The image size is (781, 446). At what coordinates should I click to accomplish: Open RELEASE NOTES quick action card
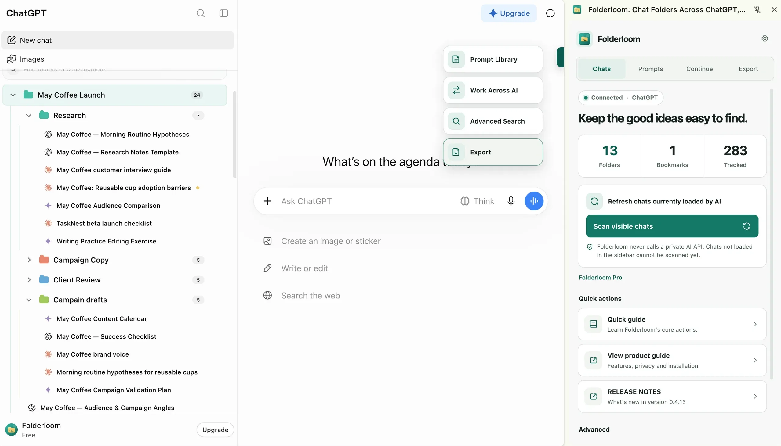[x=672, y=396]
